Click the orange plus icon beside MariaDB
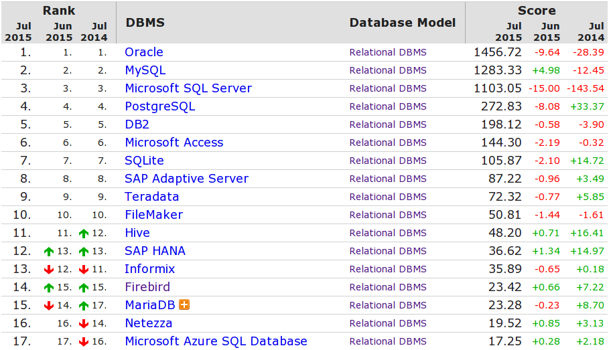 184,304
